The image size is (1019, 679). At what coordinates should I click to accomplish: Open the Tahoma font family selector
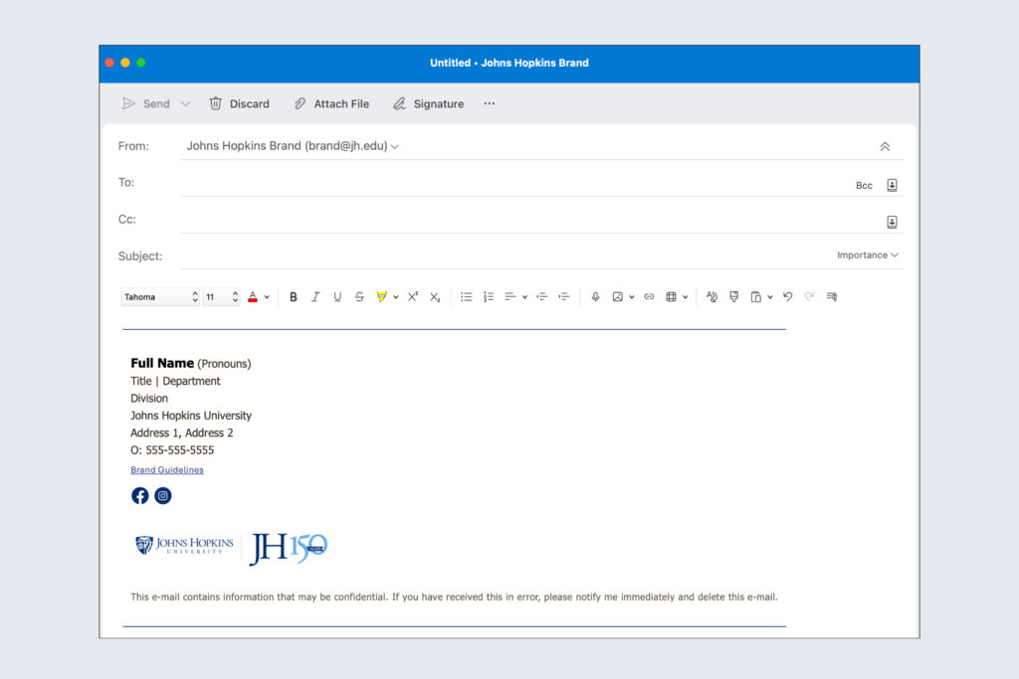(160, 297)
